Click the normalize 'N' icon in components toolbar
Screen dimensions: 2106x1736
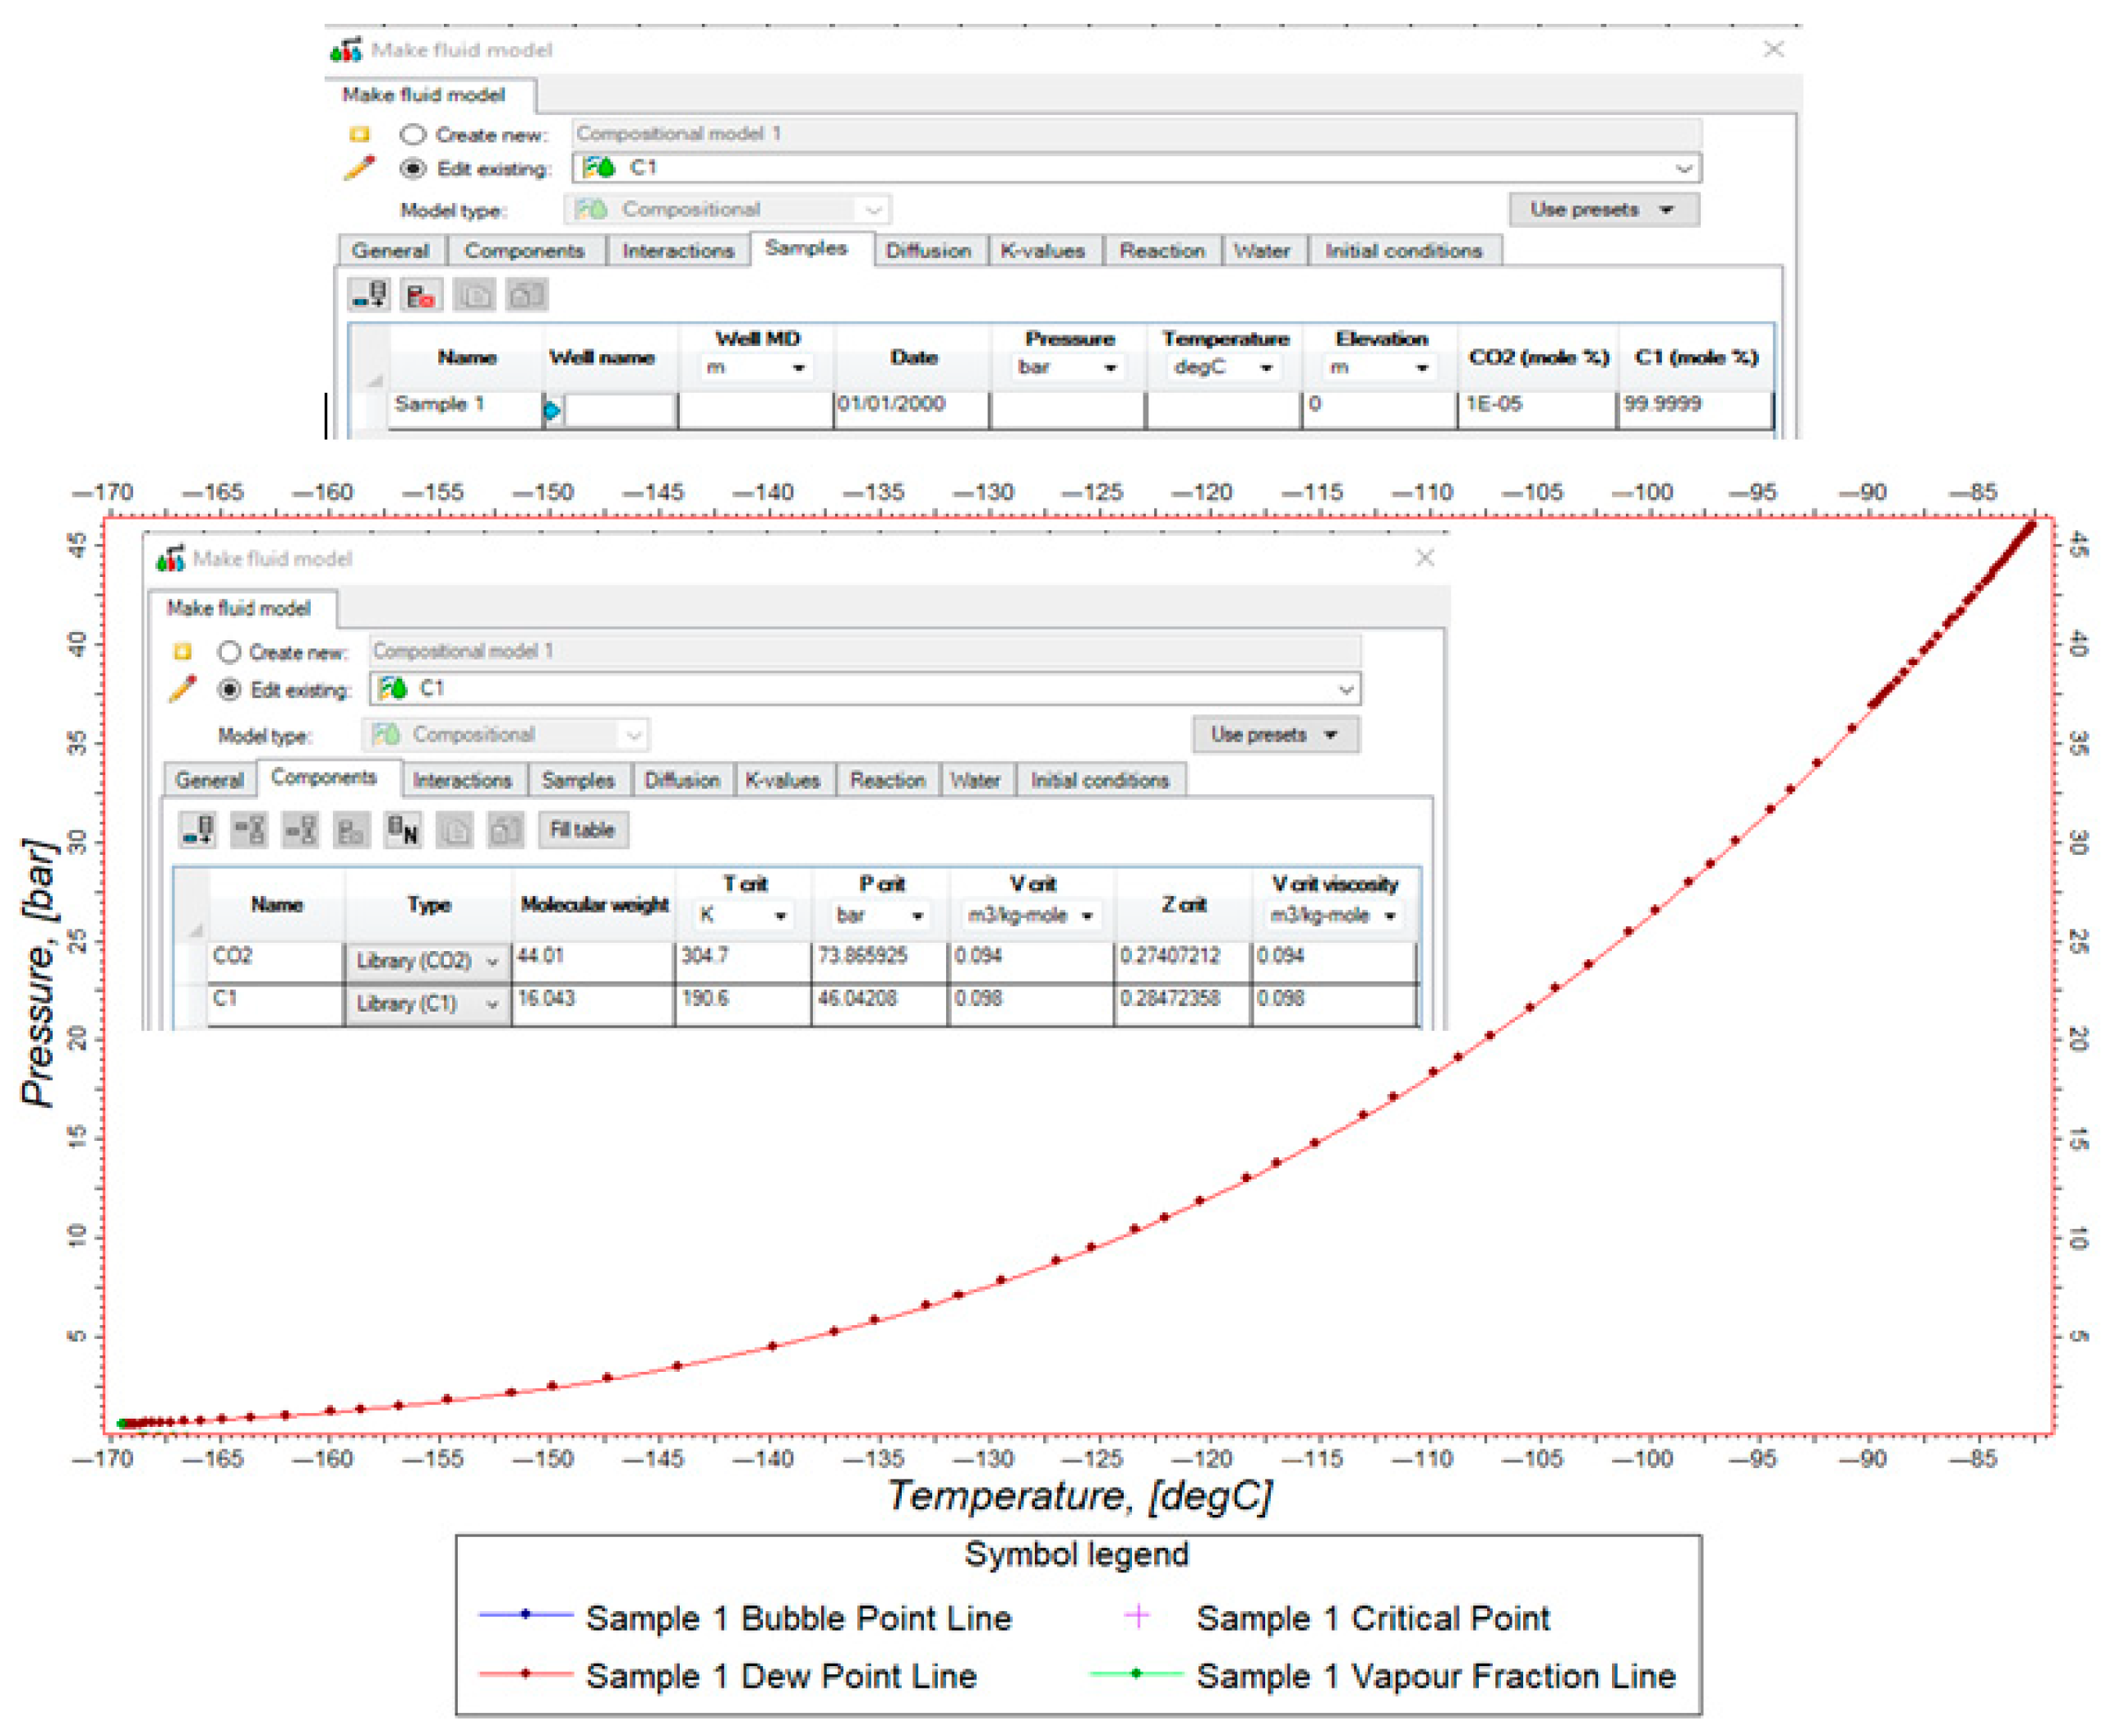[403, 829]
